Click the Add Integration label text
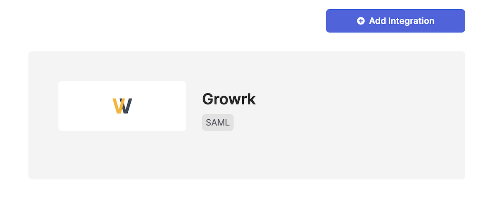This screenshot has width=501, height=207. click(x=402, y=21)
